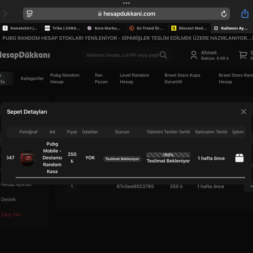
Task: Close the Kullanıcı Ay... tab
Action: 216,28
